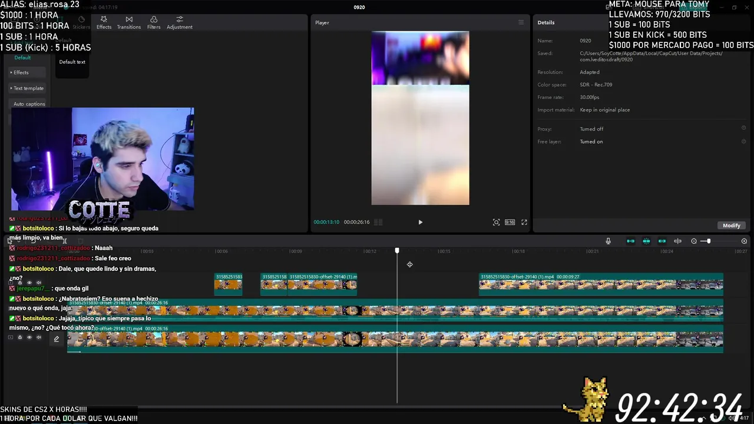754x424 pixels.
Task: Click the saved path text in Details
Action: tap(651, 57)
